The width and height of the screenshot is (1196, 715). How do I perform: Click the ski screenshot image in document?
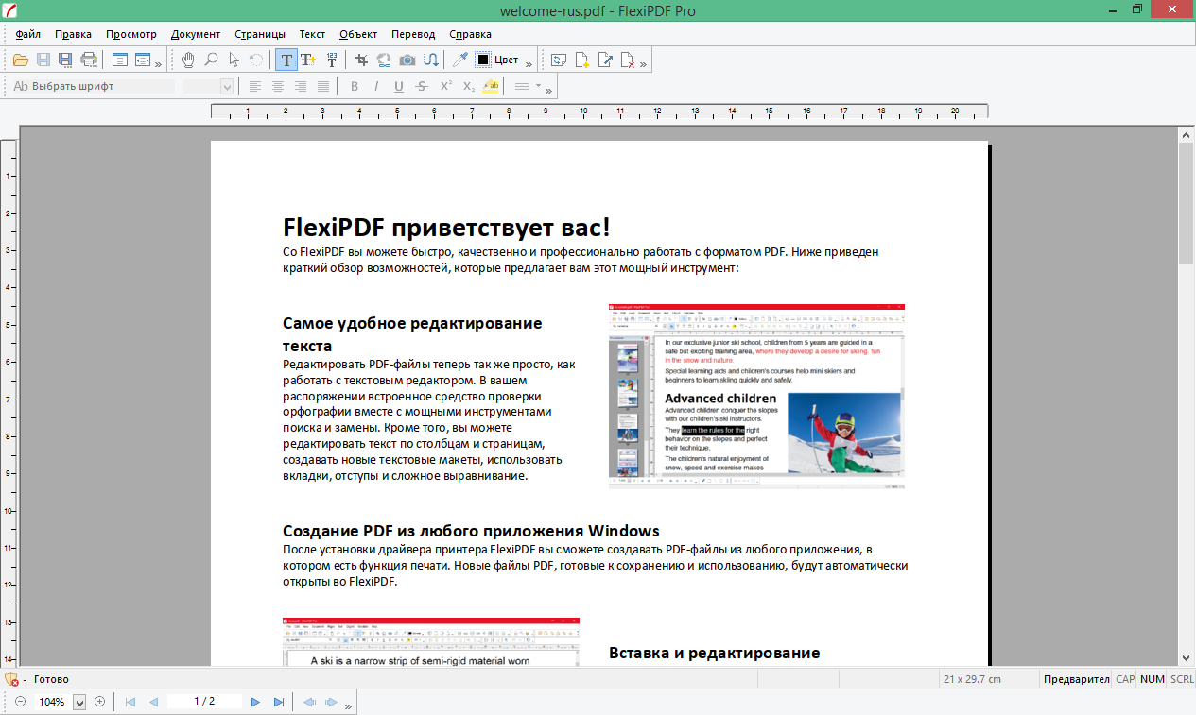click(756, 396)
